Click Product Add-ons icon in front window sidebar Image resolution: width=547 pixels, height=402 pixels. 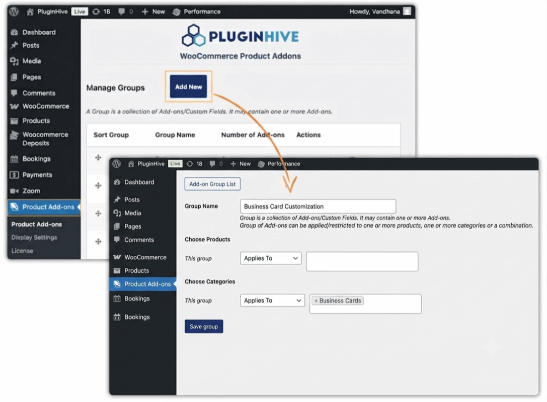coord(117,284)
